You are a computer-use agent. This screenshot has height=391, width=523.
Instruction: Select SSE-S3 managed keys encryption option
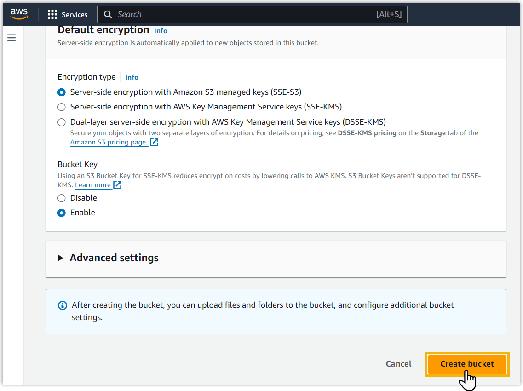click(62, 92)
